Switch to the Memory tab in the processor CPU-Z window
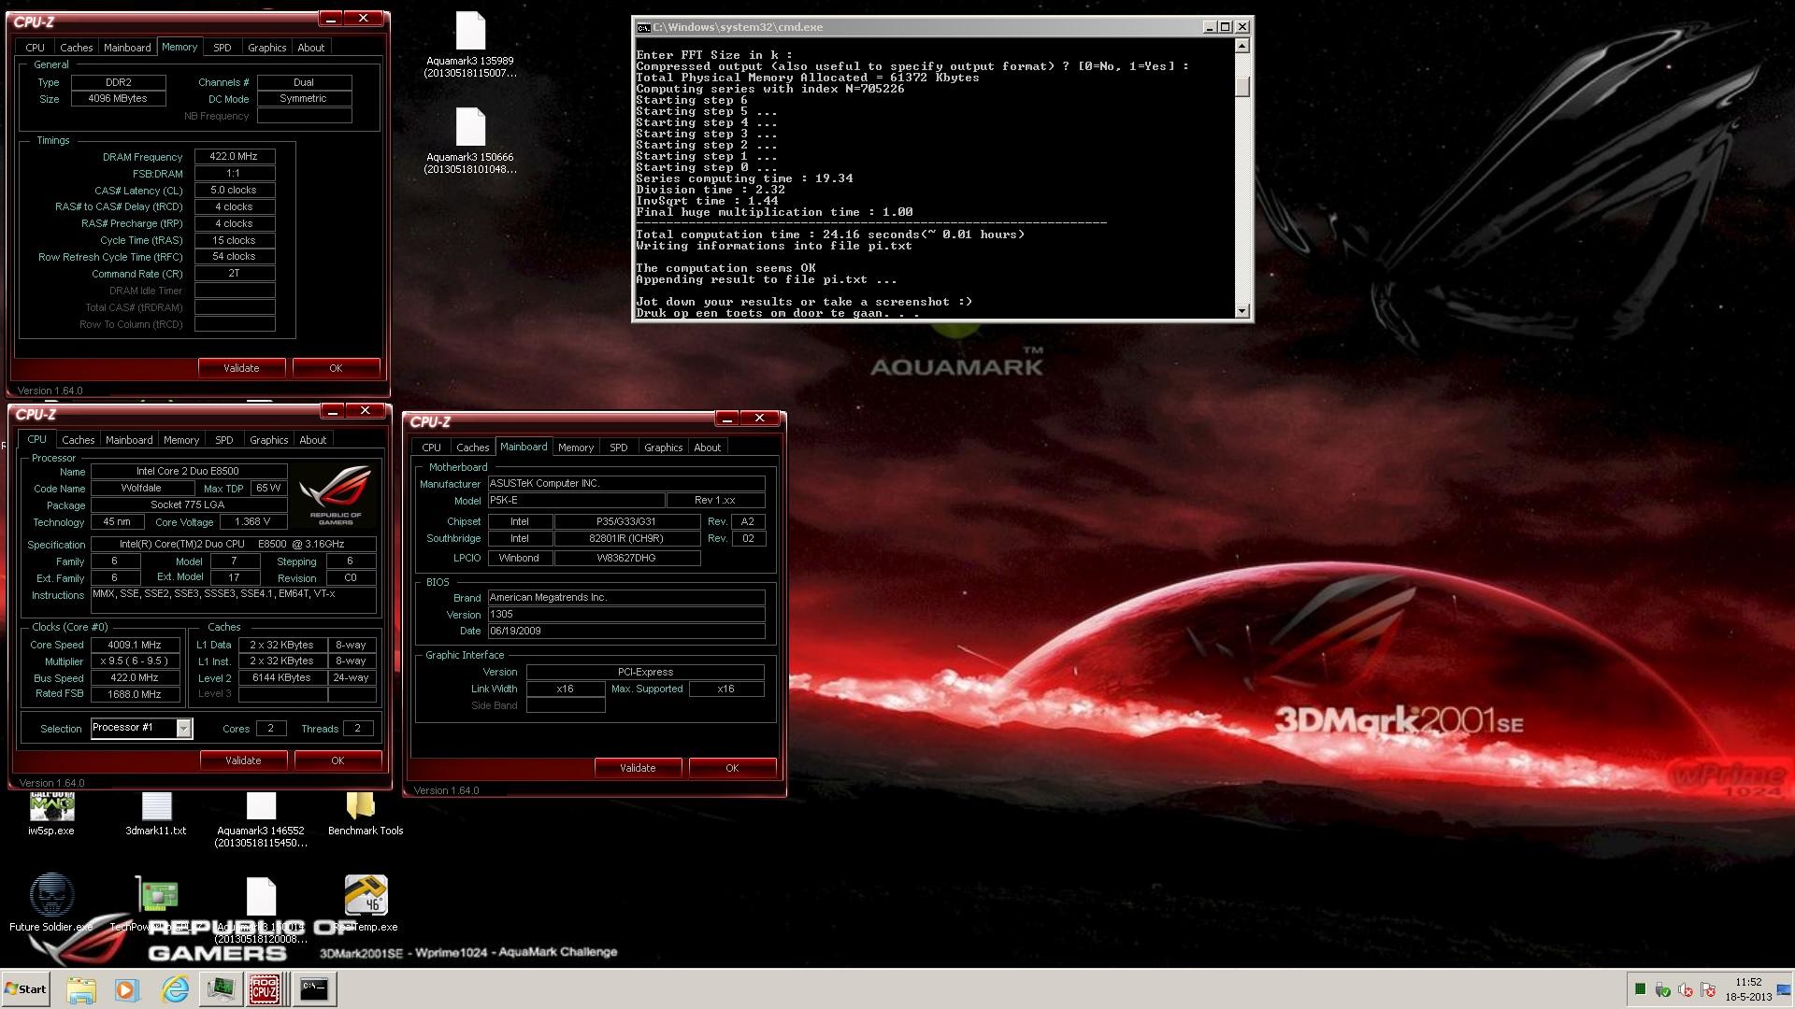Screen dimensions: 1795x1009 click(x=181, y=440)
